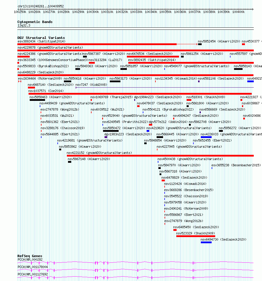Click the nsv4549077 (gnomADStructuralVariants) label
Image resolution: width=262 pixels, height=281 pixels.
pos(197,66)
